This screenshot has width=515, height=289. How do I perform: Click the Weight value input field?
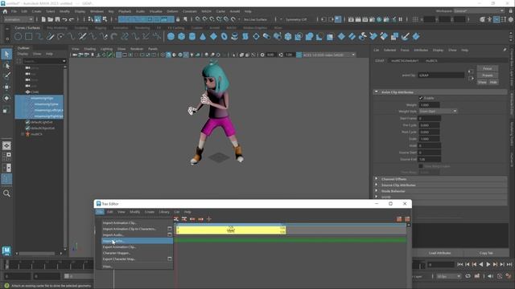pos(429,105)
